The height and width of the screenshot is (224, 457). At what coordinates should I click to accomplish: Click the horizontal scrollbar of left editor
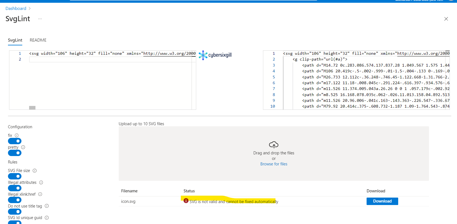tap(32, 108)
